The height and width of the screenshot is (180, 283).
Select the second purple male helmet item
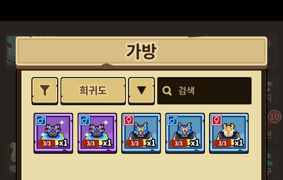coord(97,133)
